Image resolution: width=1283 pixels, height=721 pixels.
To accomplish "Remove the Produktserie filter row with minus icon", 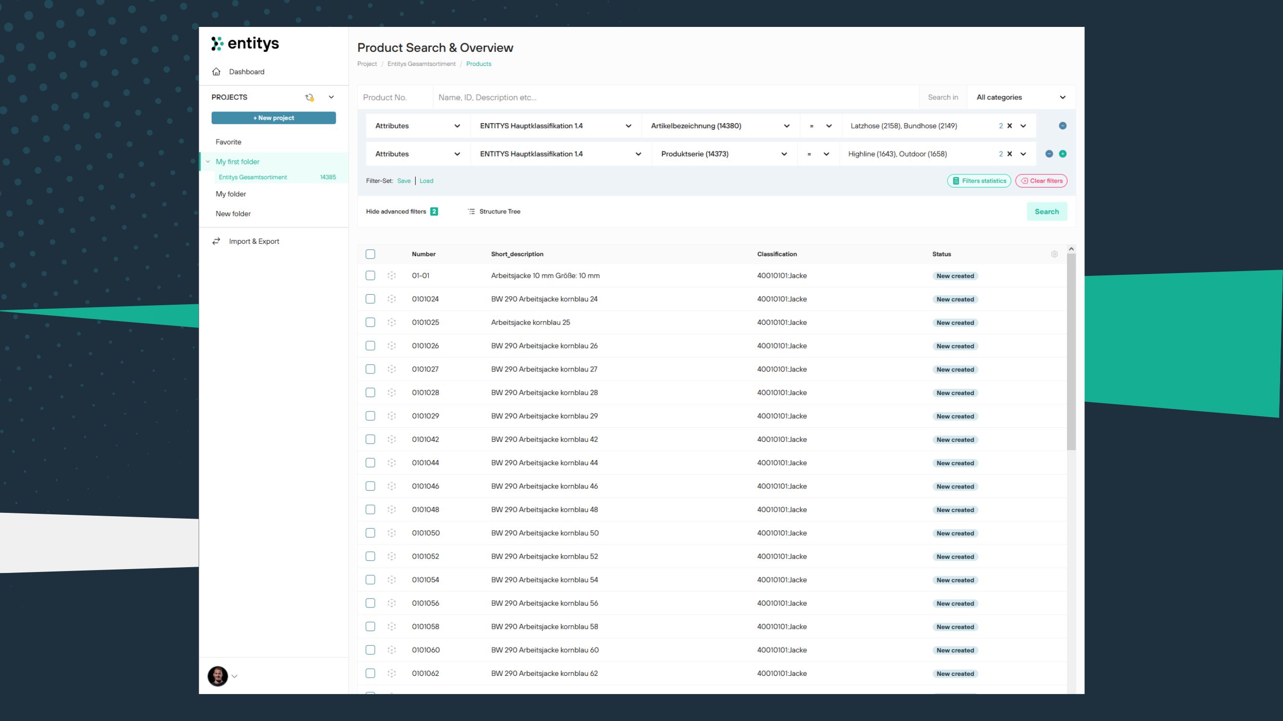I will point(1050,154).
